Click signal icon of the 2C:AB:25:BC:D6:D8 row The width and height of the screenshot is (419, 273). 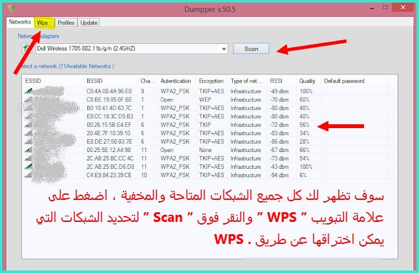pyautogui.click(x=28, y=167)
